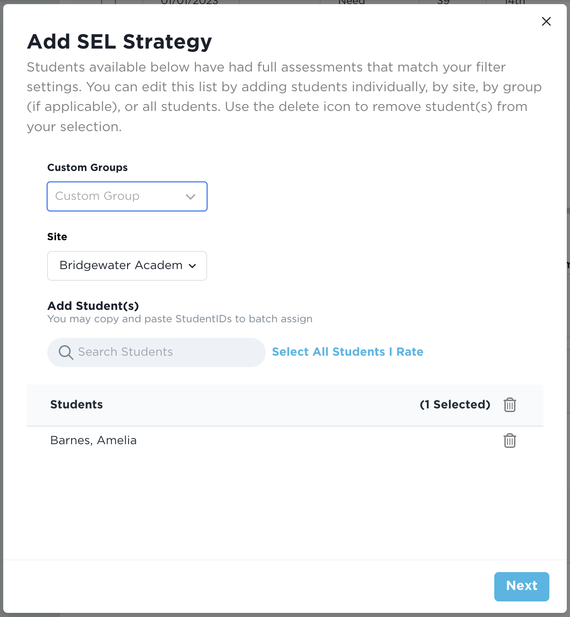The width and height of the screenshot is (570, 617).
Task: Close the Add SEL Strategy dialog
Action: [x=546, y=22]
